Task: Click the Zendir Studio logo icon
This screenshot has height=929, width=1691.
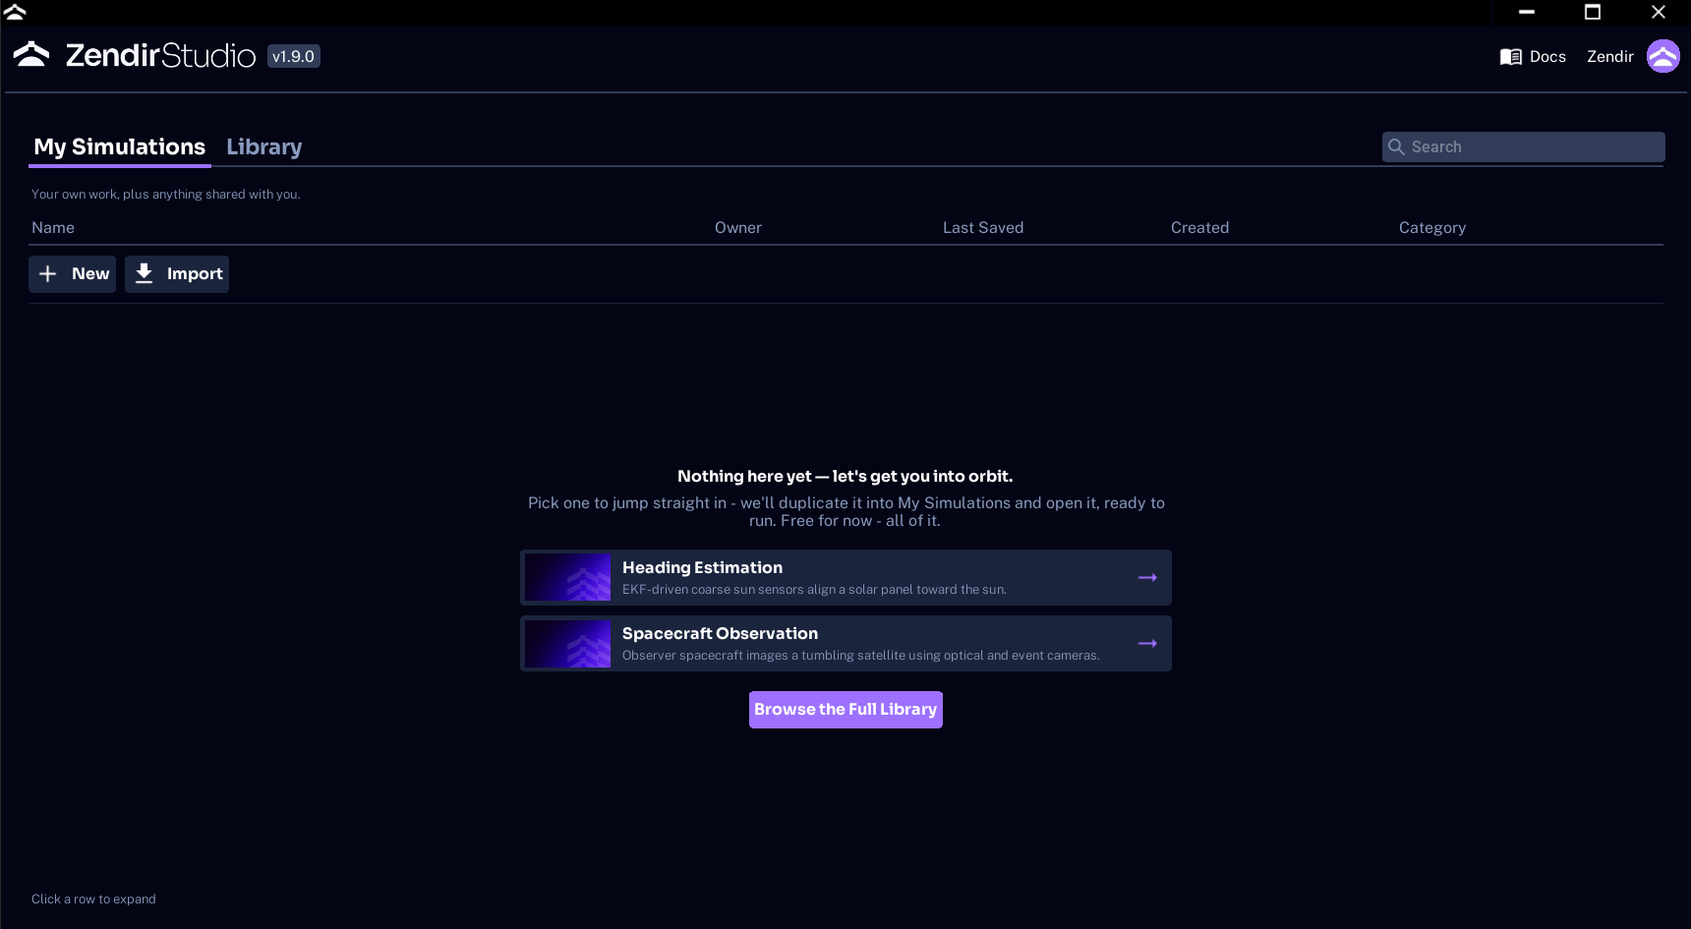Action: point(31,55)
